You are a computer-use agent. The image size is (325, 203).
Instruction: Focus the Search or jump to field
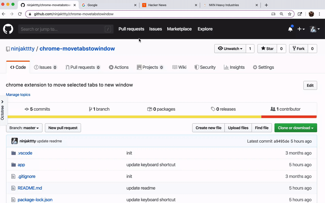coord(66,29)
